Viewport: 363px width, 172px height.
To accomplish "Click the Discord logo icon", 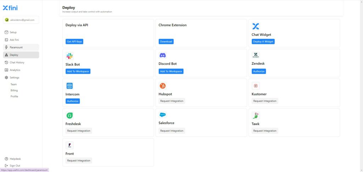I will [x=162, y=55].
